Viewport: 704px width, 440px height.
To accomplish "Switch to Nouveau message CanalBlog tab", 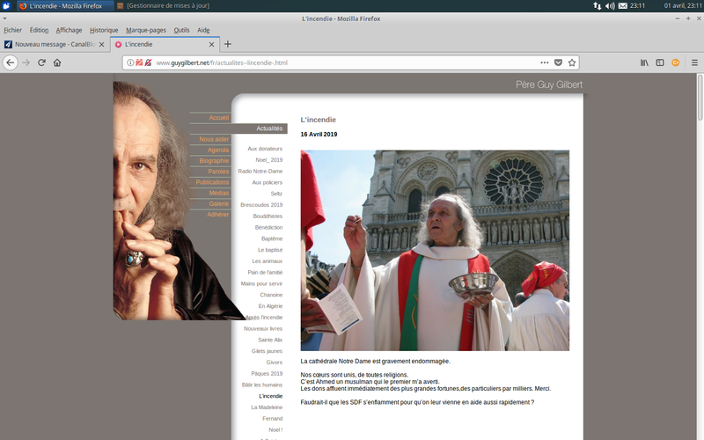I will click(x=55, y=44).
